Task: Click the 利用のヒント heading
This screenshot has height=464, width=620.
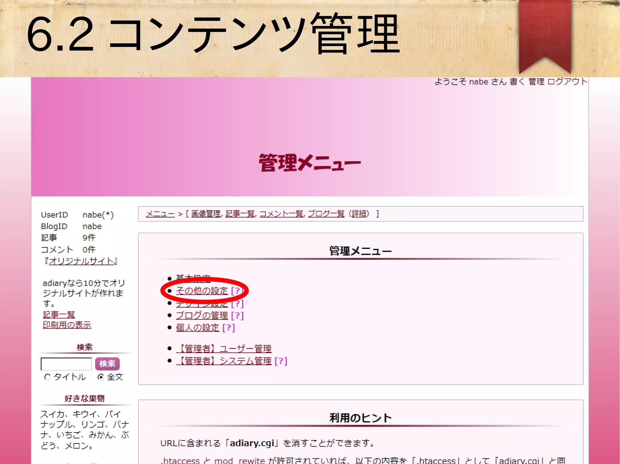Action: coord(361,418)
